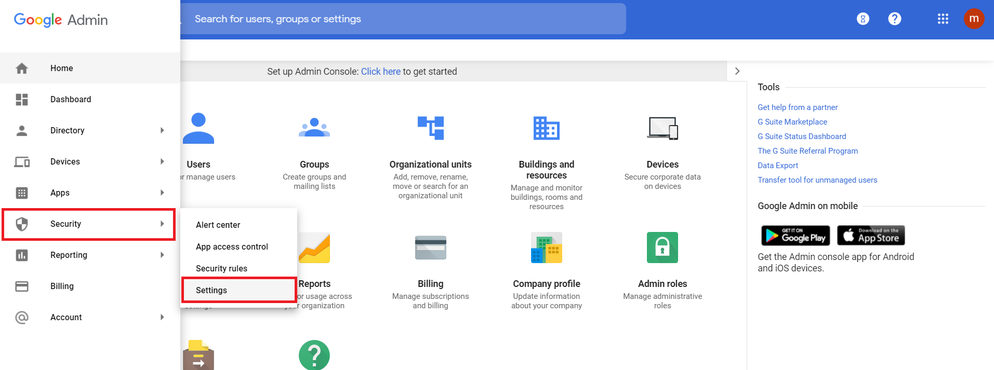Click the Home icon in sidebar
This screenshot has height=370, width=994.
click(x=22, y=68)
